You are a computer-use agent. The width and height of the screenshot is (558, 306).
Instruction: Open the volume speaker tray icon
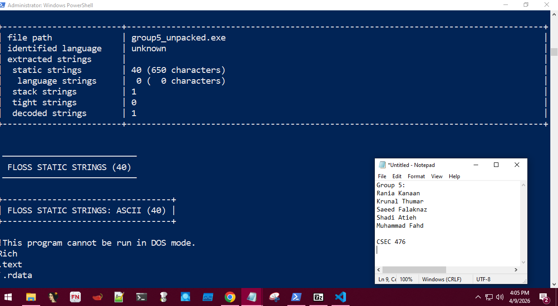pos(500,297)
